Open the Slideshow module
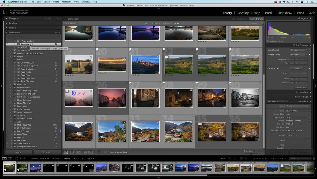The height and width of the screenshot is (179, 317). tap(285, 13)
